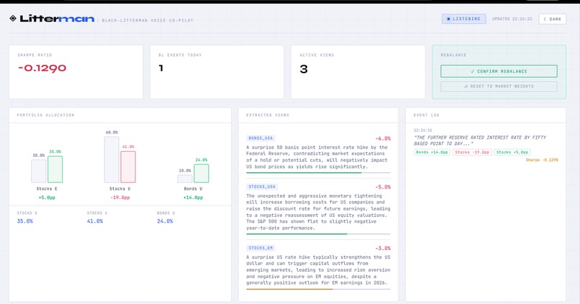Viewport: 580px width, 304px height.
Task: Click the Bonds U 24.0% green bar
Action: (x=201, y=173)
